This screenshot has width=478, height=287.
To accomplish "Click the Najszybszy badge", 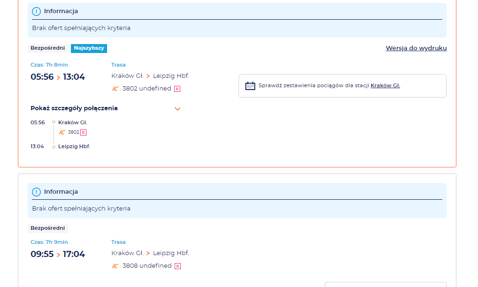I will pos(89,48).
